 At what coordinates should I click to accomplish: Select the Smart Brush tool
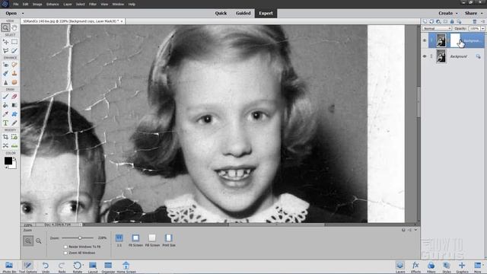click(5, 73)
